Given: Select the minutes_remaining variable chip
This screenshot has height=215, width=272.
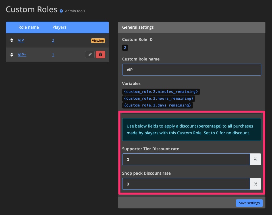Looking at the screenshot, I should coord(161,91).
